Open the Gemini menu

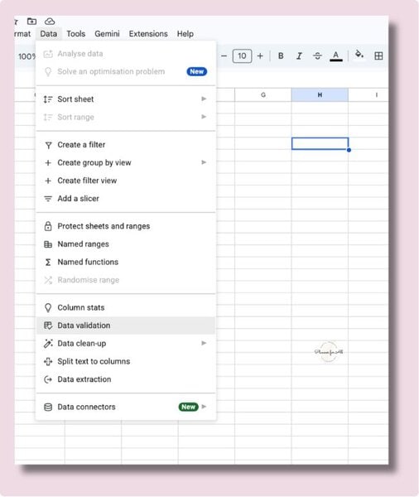(107, 34)
